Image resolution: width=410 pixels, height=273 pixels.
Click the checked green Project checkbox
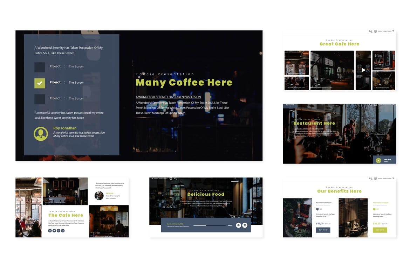coord(40,83)
